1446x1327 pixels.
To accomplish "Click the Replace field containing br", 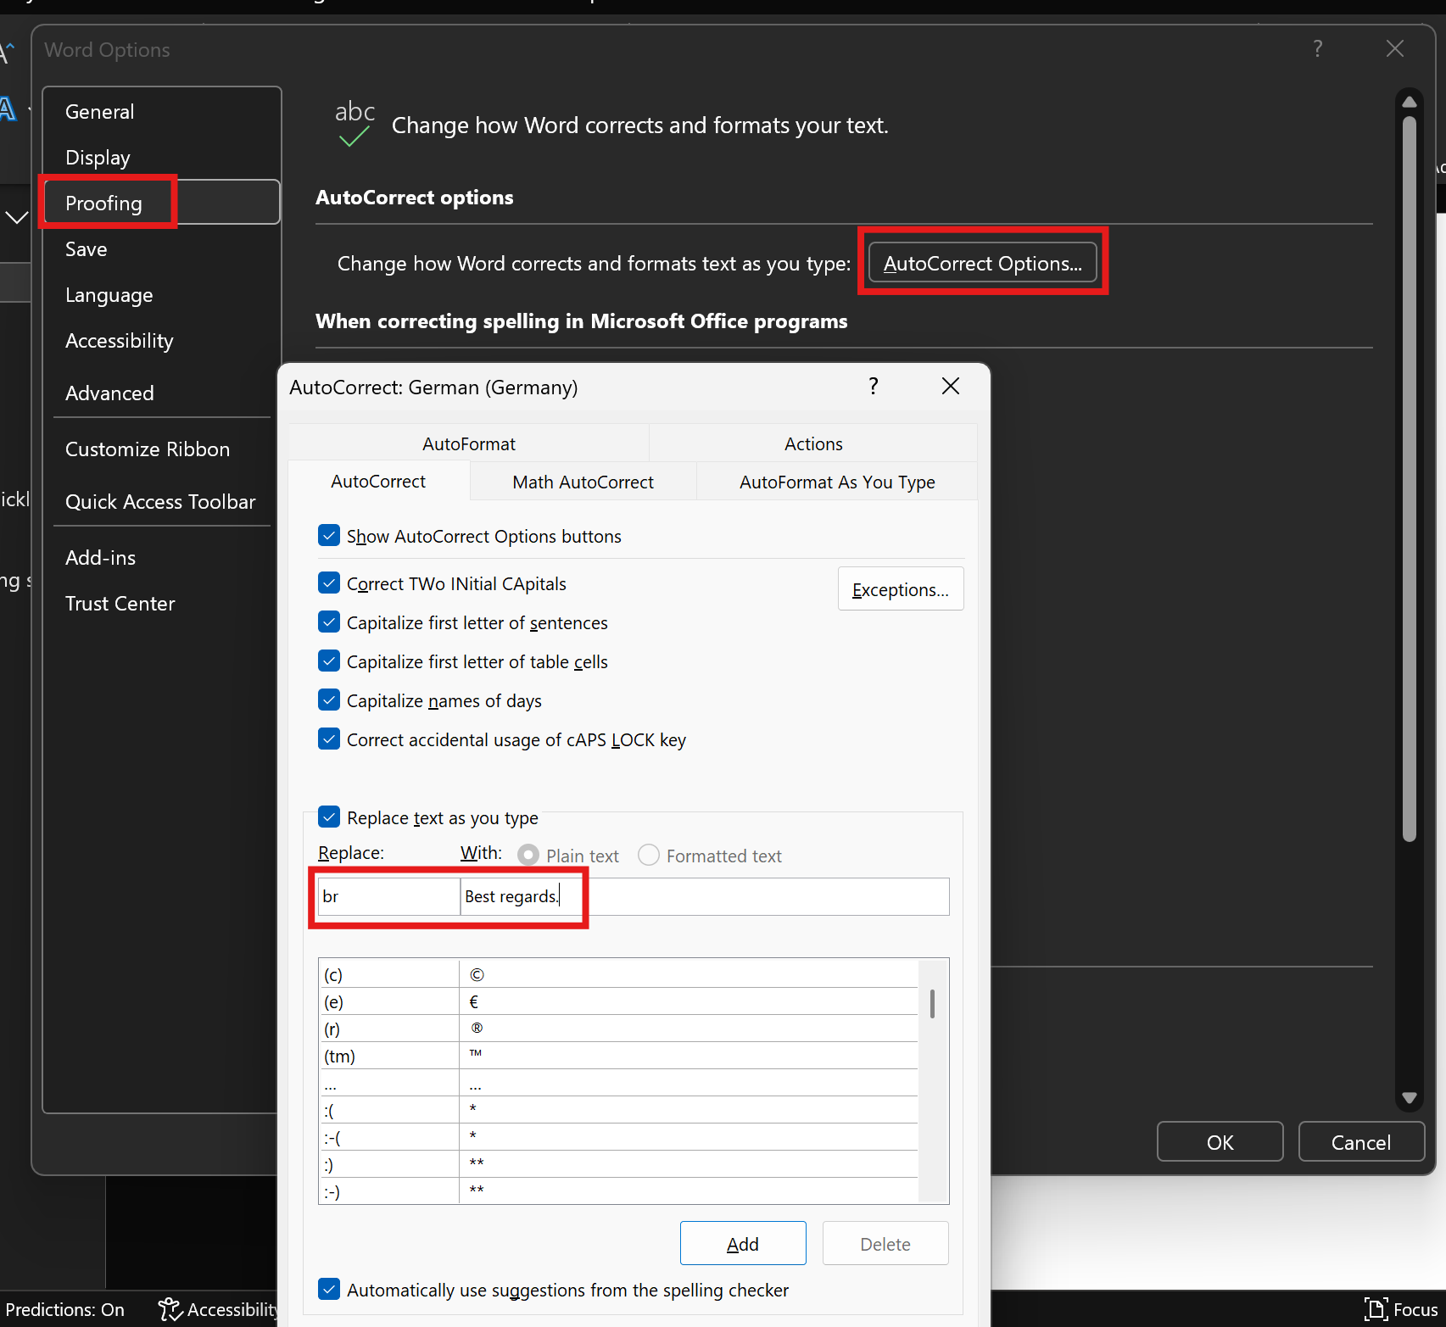I will tap(388, 896).
